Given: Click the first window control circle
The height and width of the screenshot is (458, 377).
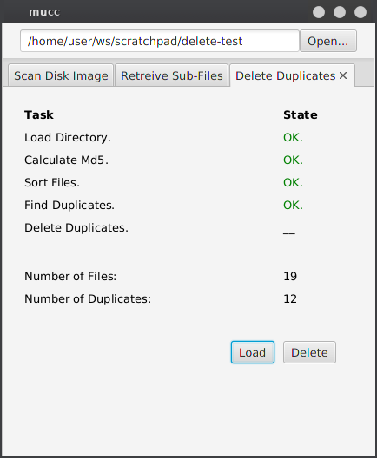Looking at the screenshot, I should [x=319, y=12].
